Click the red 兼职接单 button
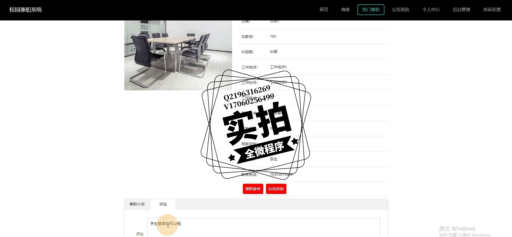Image resolution: width=512 pixels, height=237 pixels. pyautogui.click(x=253, y=189)
